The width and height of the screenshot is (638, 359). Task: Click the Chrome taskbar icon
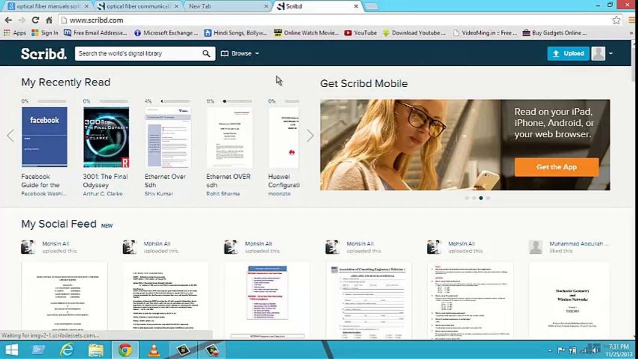(125, 350)
